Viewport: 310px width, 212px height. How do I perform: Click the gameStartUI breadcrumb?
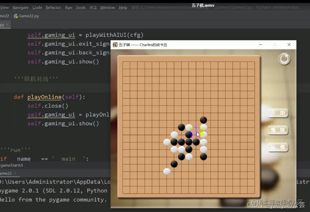[x=11, y=165]
